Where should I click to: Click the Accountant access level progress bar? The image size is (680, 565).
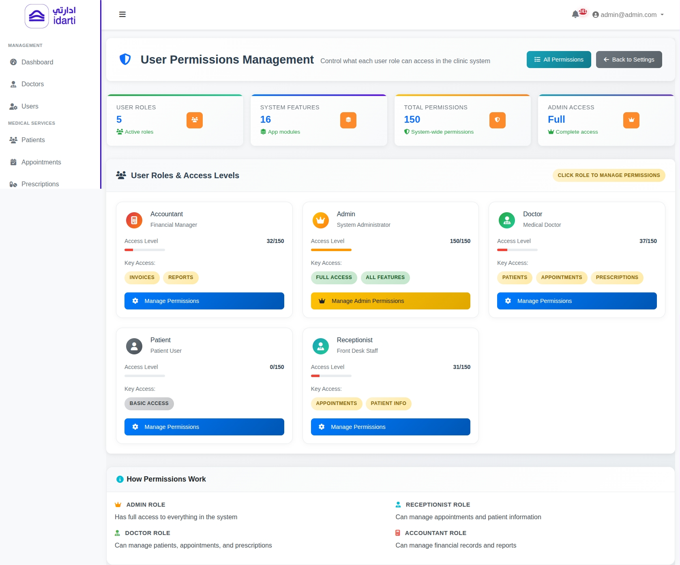point(144,250)
